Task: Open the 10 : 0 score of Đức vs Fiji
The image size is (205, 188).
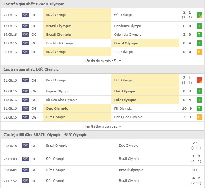Action: pos(187,108)
